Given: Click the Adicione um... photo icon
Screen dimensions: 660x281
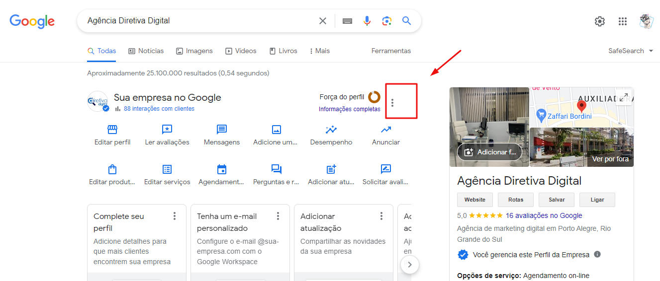Looking at the screenshot, I should tap(277, 130).
